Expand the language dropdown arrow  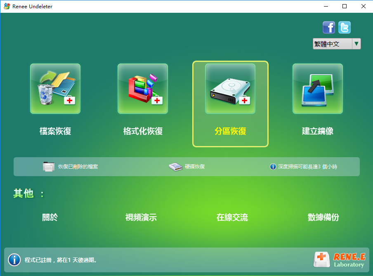coord(356,44)
